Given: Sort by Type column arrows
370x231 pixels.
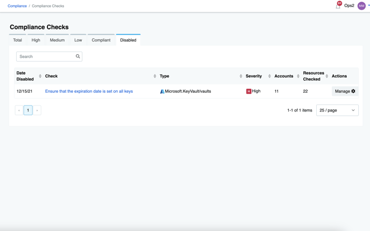Looking at the screenshot, I should pyautogui.click(x=241, y=76).
